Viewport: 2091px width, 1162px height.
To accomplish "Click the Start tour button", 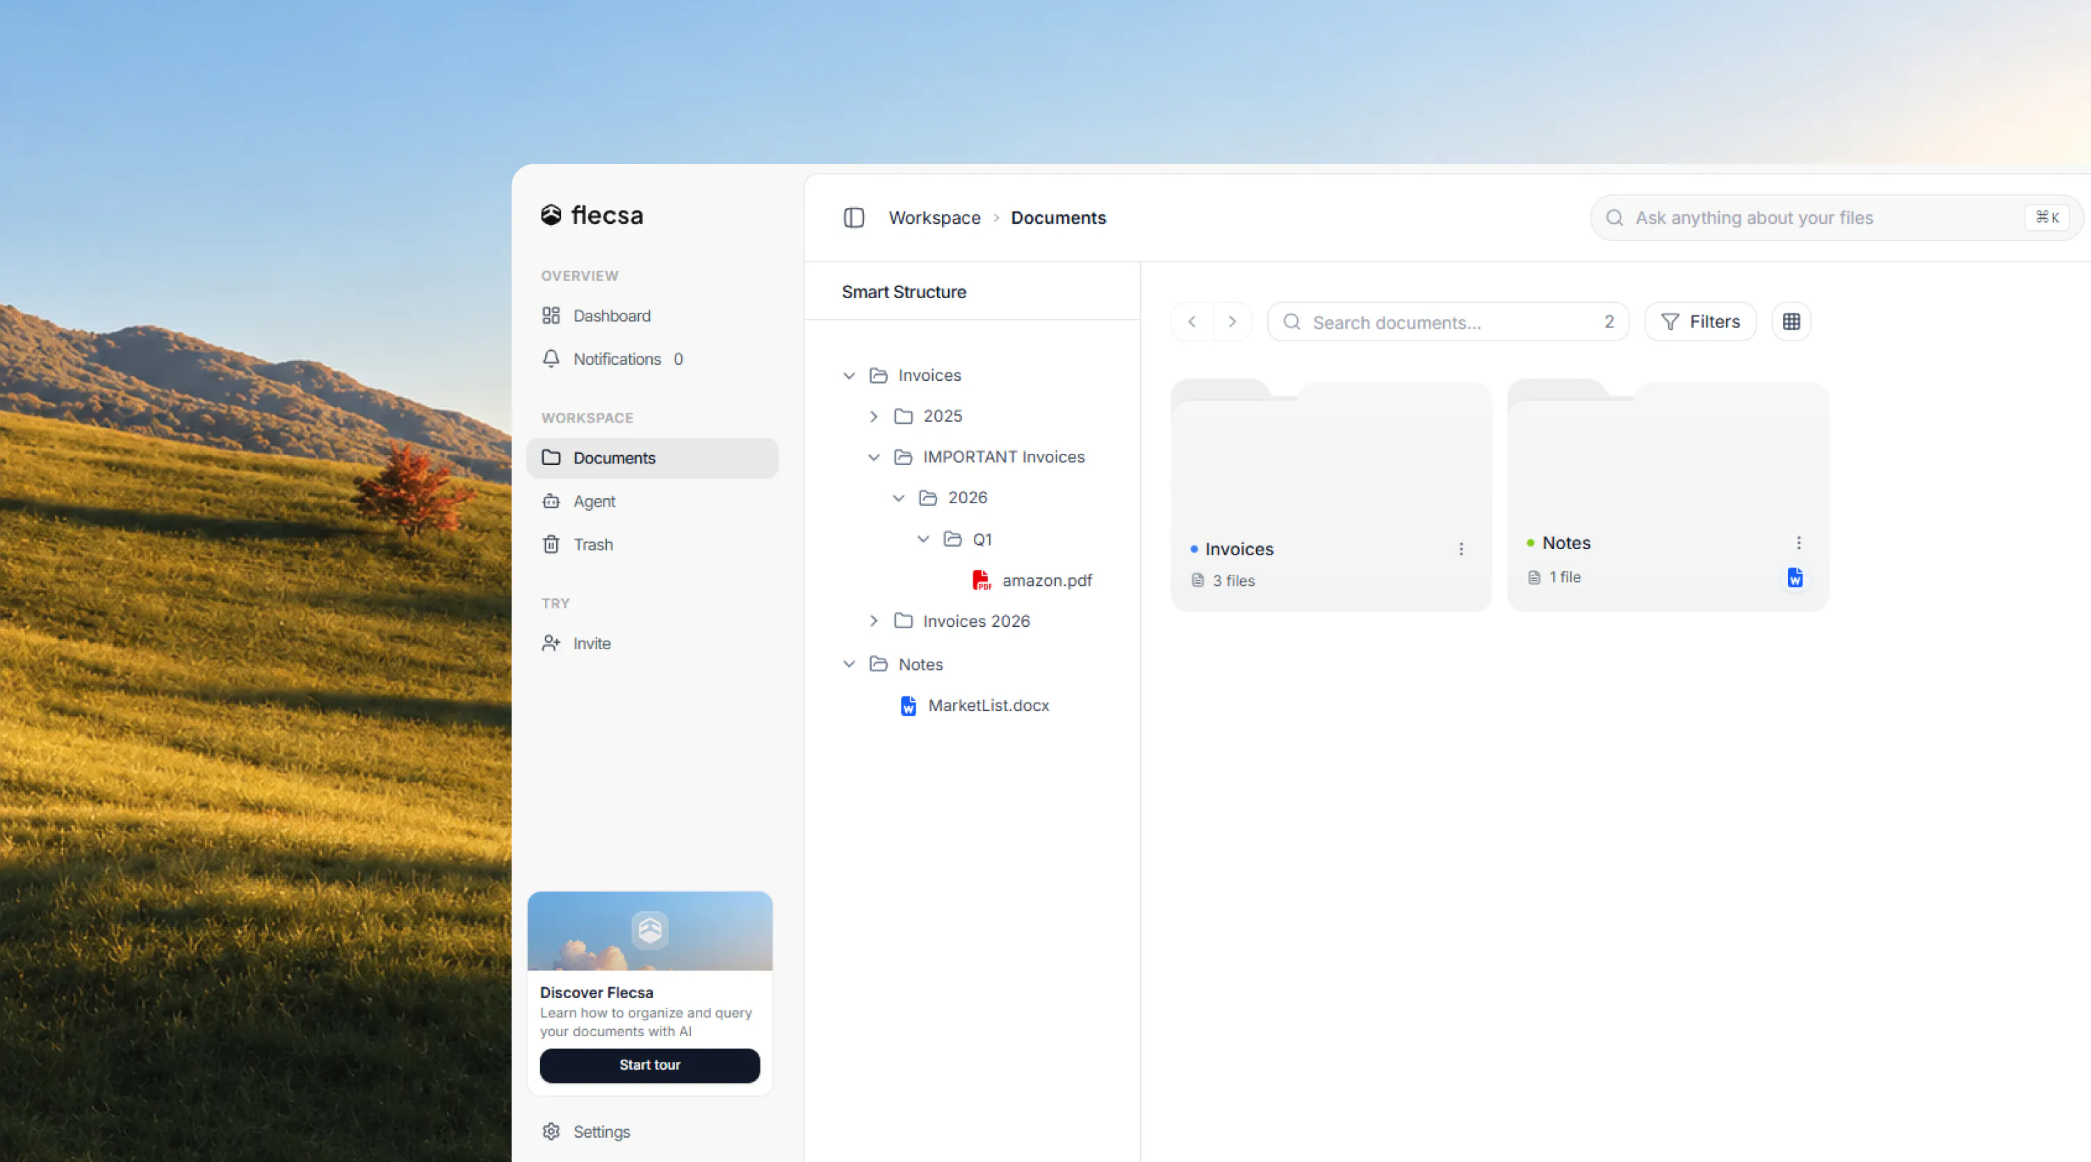I will click(x=649, y=1065).
